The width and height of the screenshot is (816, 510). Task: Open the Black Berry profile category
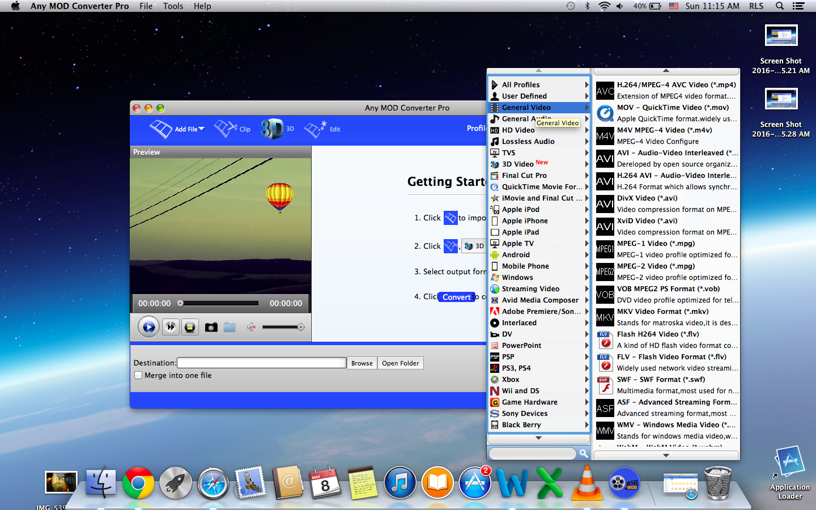539,424
